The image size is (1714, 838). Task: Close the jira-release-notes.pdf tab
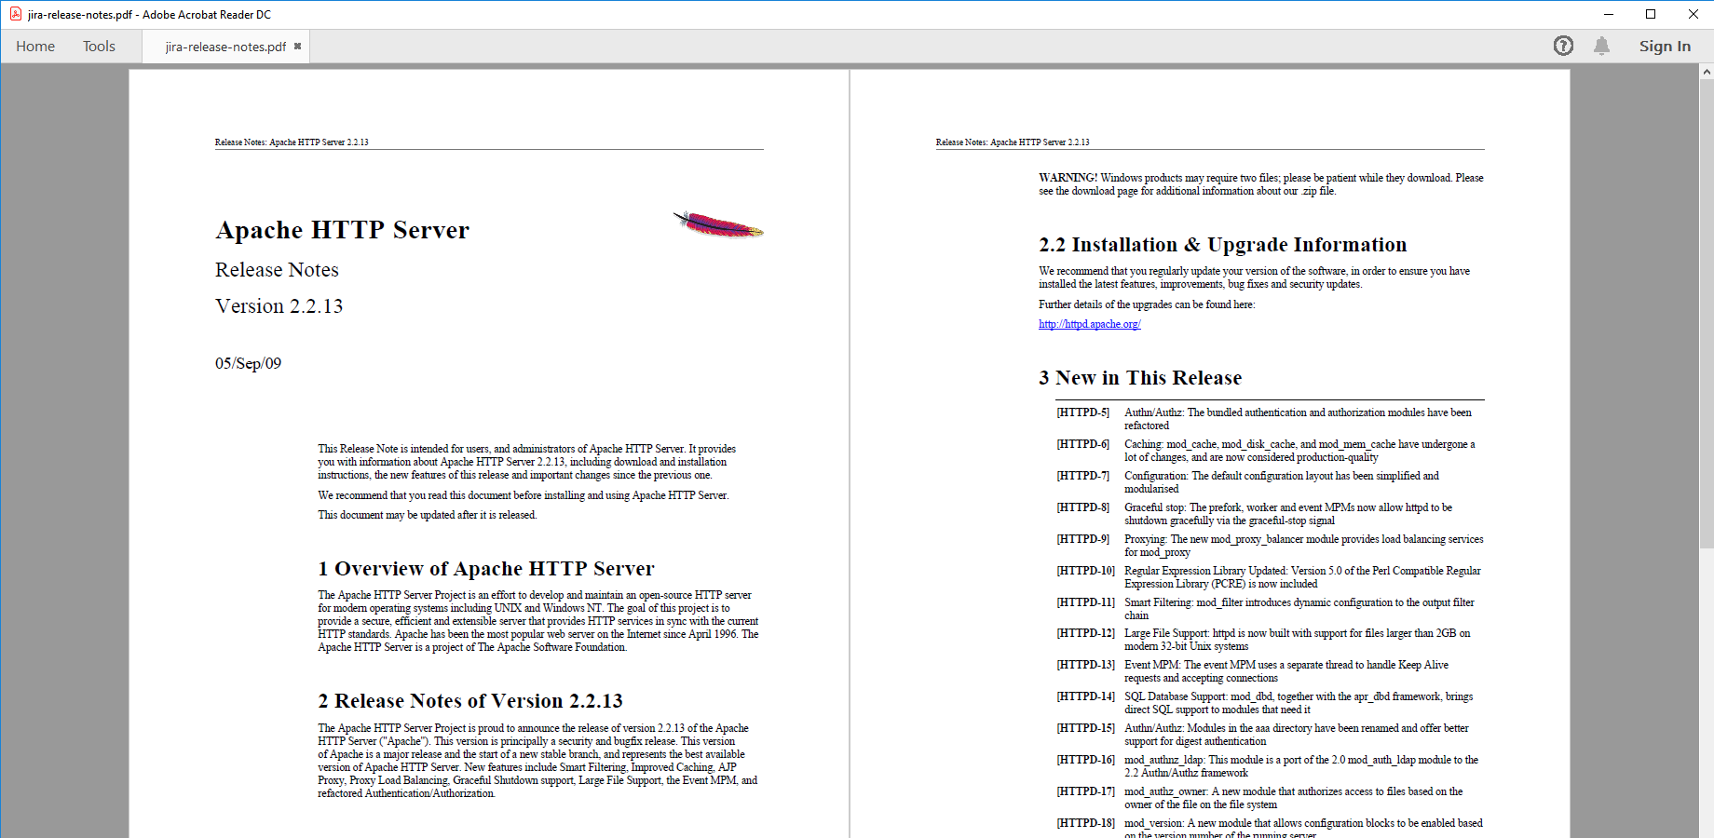(298, 46)
